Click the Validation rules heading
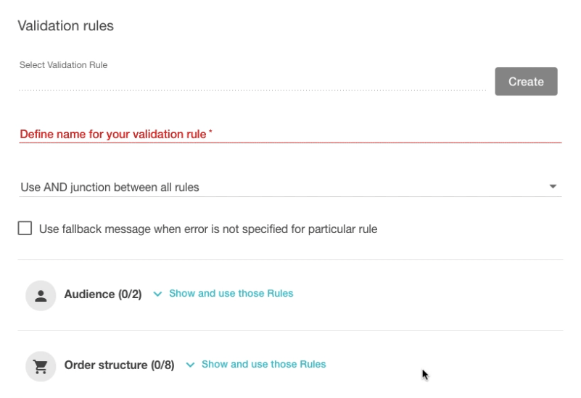581x398 pixels. pyautogui.click(x=65, y=26)
